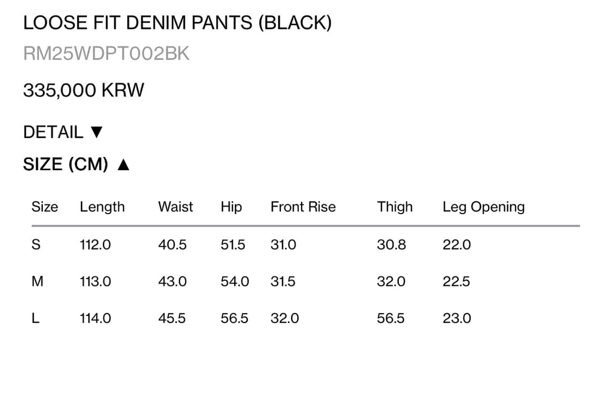Click the Length column header
The width and height of the screenshot is (603, 393).
pyautogui.click(x=102, y=207)
